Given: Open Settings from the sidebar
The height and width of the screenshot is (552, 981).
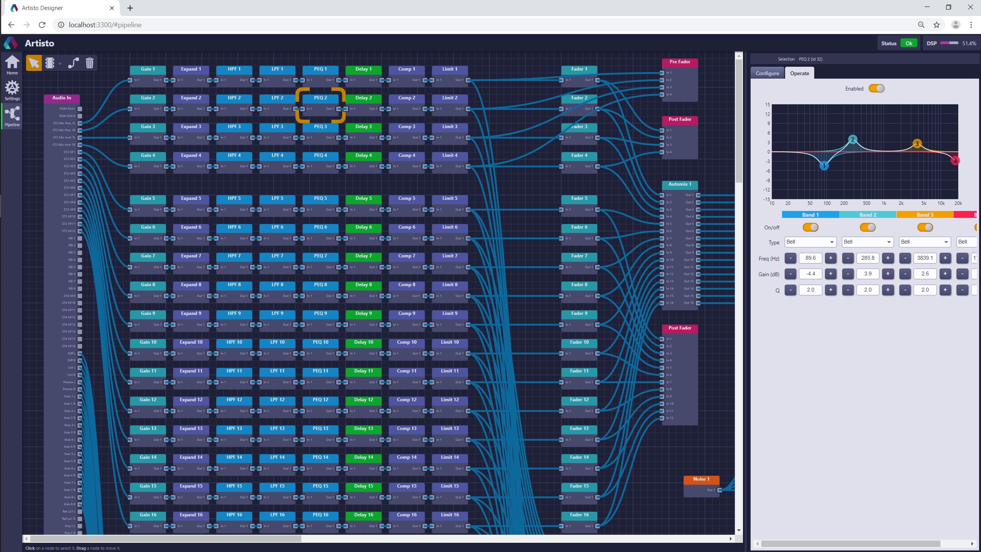Looking at the screenshot, I should pyautogui.click(x=12, y=91).
